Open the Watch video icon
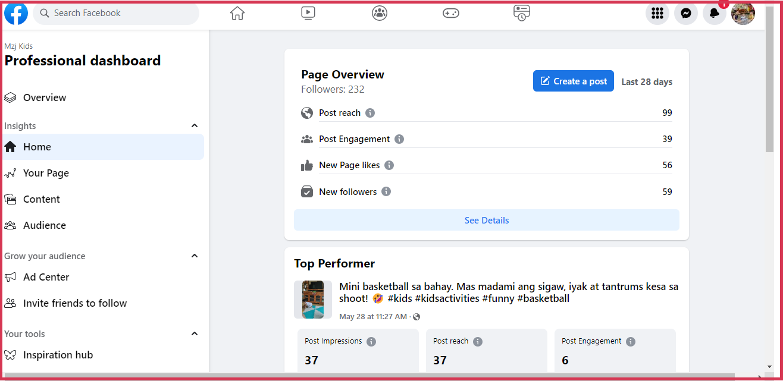The width and height of the screenshot is (783, 381). point(308,13)
